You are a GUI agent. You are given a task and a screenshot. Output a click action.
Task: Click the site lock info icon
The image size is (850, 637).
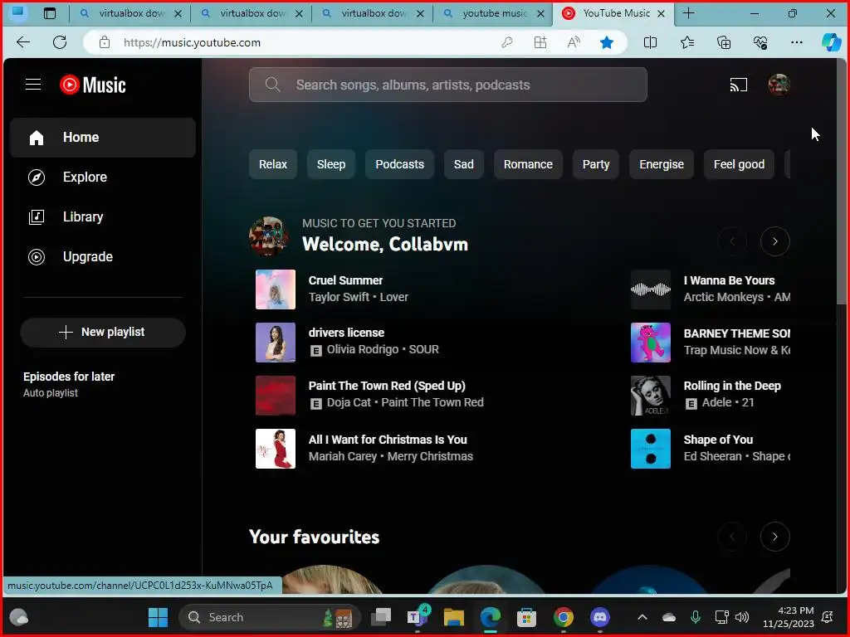point(105,42)
